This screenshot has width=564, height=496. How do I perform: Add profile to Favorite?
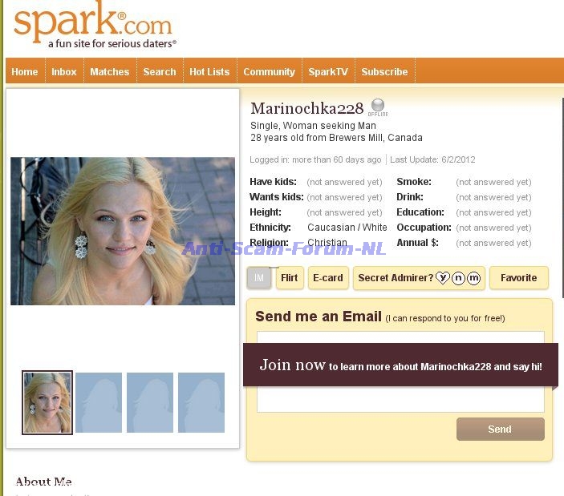[519, 277]
